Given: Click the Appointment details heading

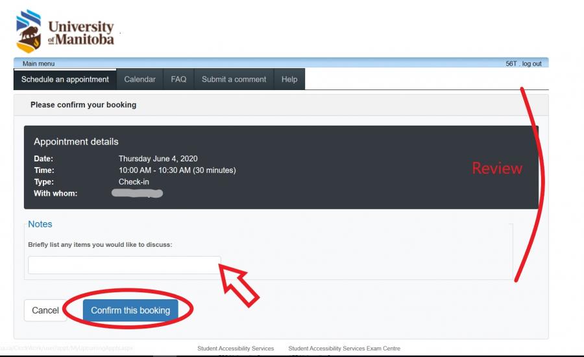Looking at the screenshot, I should (x=76, y=141).
